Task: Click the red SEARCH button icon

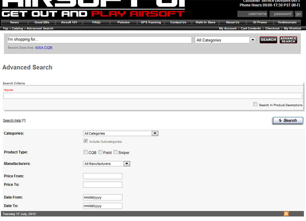Action: [x=268, y=40]
